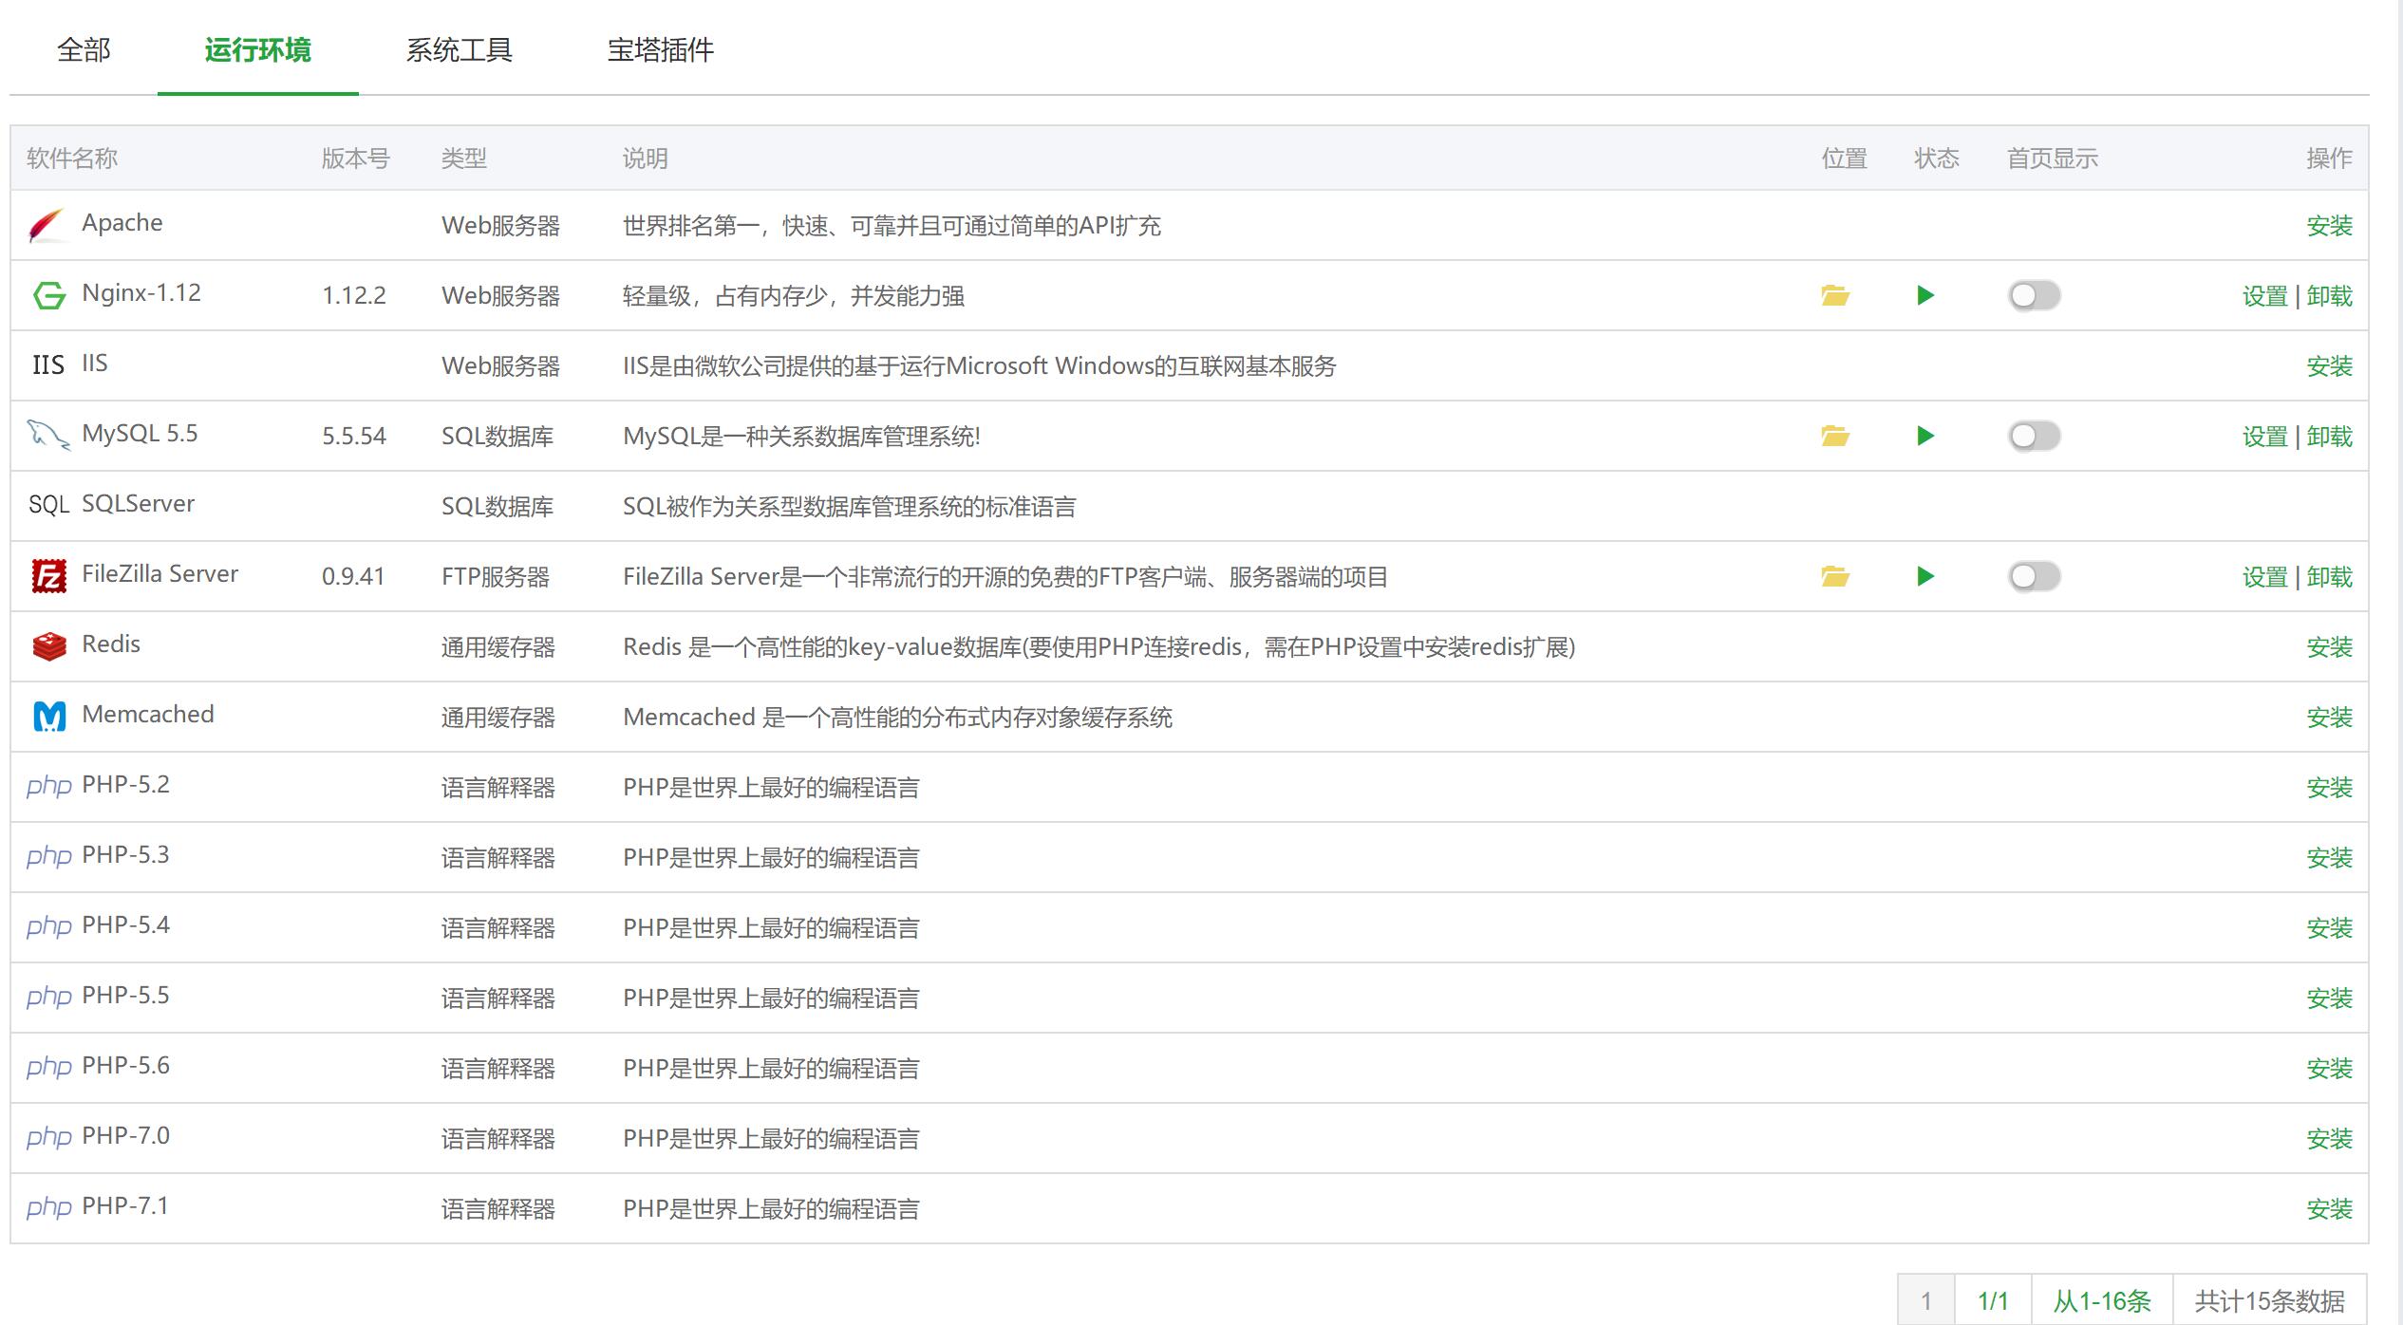Open the 宝塔插件 tab
This screenshot has height=1325, width=2403.
(661, 49)
